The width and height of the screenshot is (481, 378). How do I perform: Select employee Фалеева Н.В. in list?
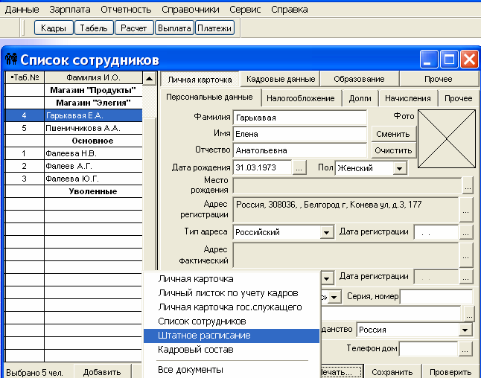74,153
